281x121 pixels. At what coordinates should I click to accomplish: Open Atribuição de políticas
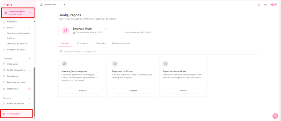point(17,43)
